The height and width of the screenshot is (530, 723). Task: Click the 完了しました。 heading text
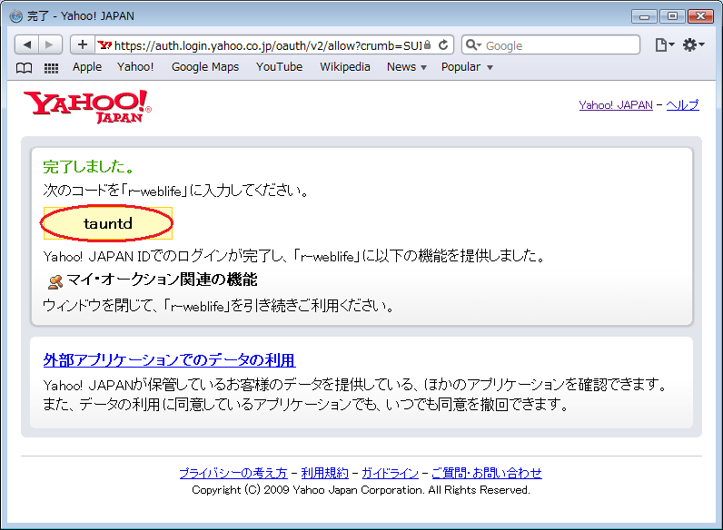pos(88,167)
